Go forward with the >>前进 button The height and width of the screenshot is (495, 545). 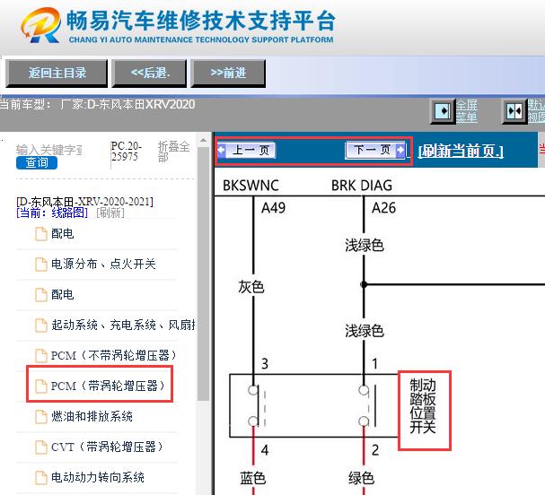click(x=228, y=73)
